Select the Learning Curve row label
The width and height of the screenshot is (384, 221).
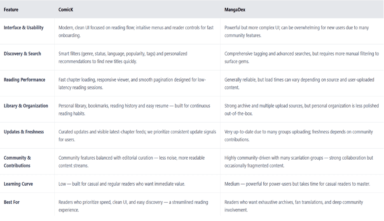[18, 184]
